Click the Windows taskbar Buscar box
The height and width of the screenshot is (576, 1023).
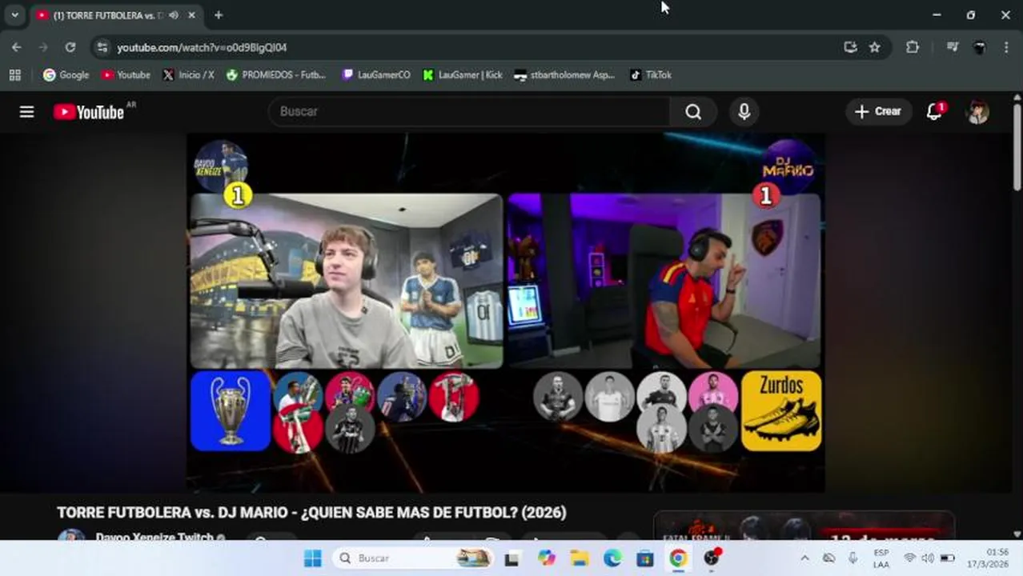click(413, 558)
